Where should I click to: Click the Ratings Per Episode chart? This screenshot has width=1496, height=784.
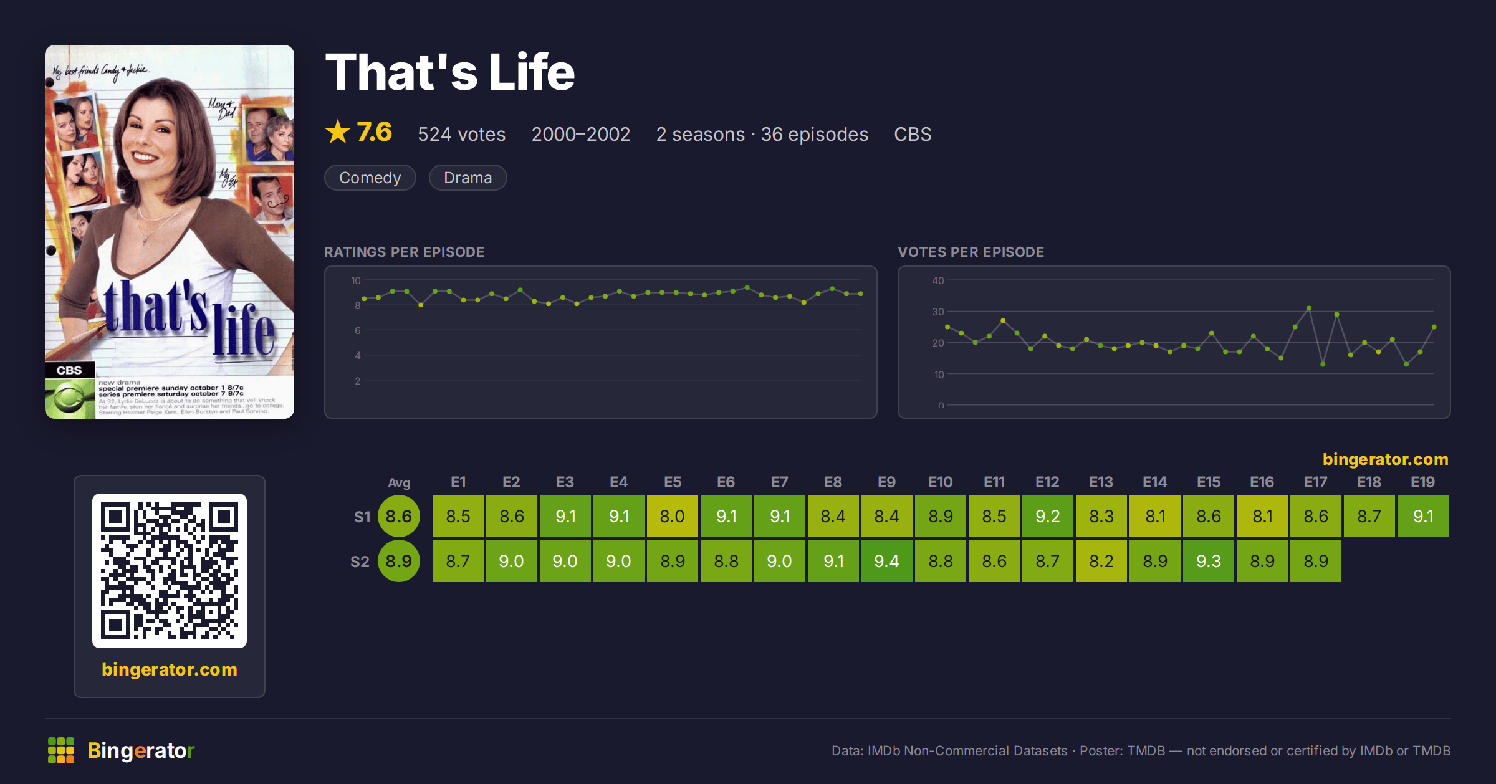601,342
